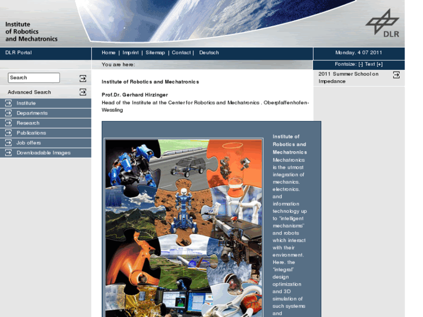The width and height of the screenshot is (423, 317).
Task: Click arrow icon next to Advanced Search
Action: tap(83, 92)
